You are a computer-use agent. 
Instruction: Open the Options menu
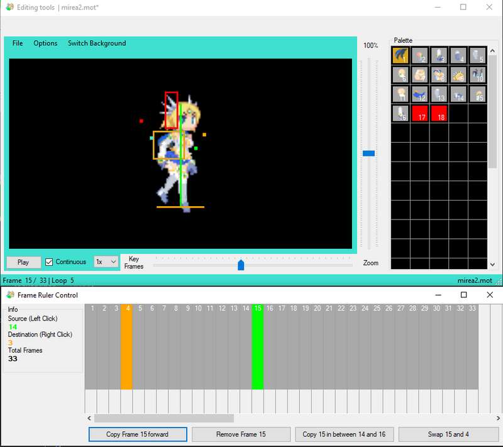click(x=45, y=43)
